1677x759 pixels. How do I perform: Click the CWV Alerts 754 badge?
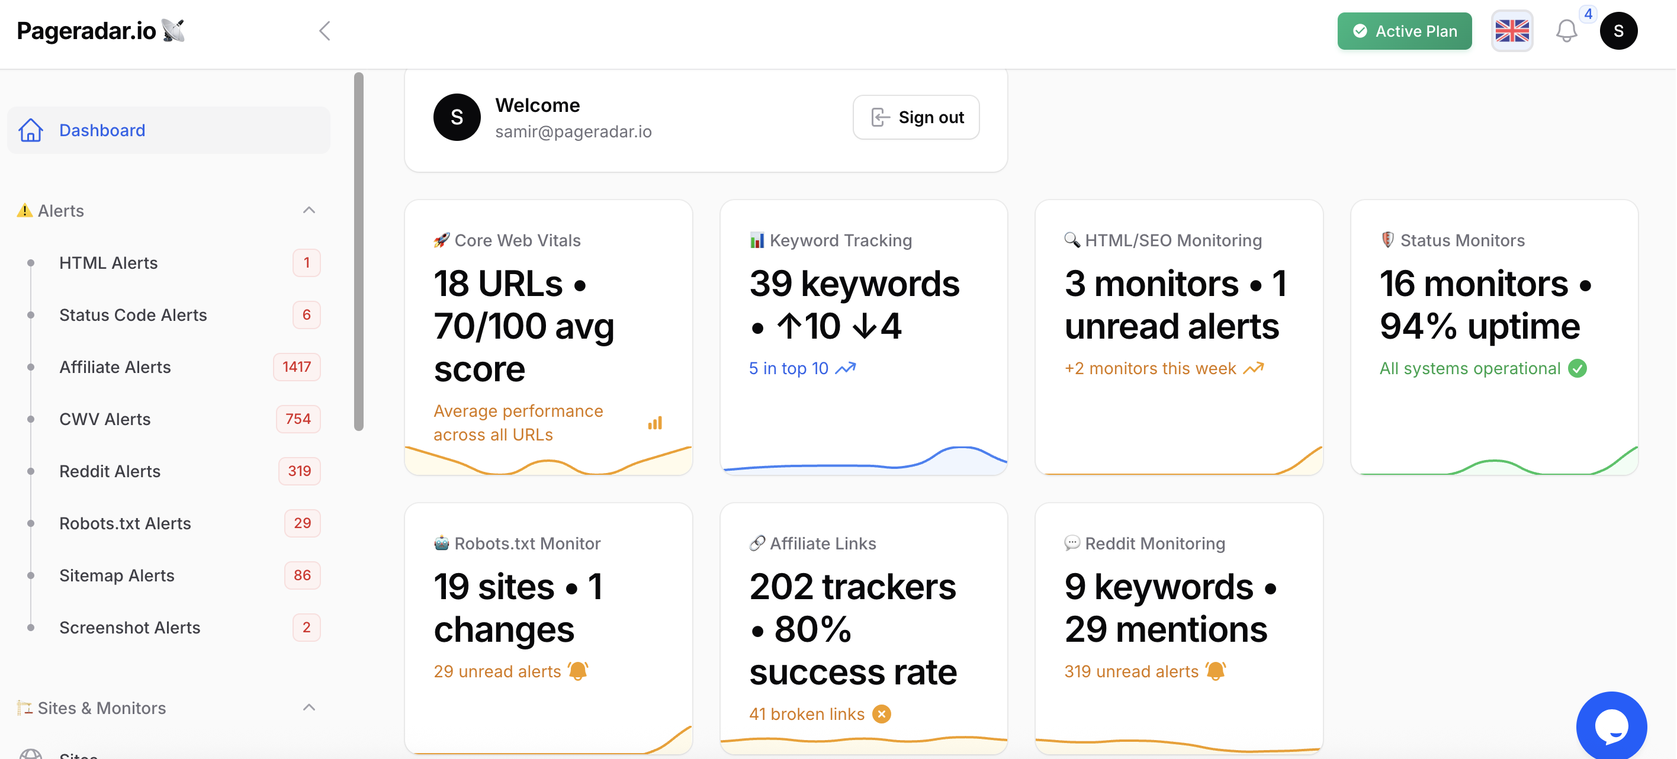[x=297, y=419]
